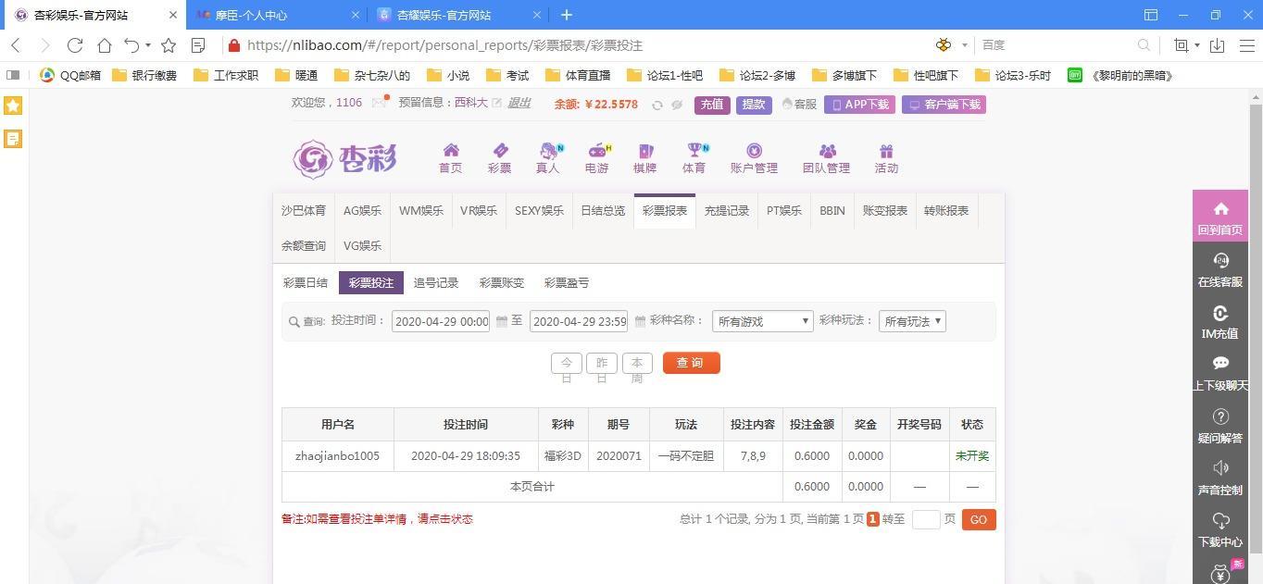Open calendar picker for start date
Viewport: 1263px width, 584px height.
[502, 321]
